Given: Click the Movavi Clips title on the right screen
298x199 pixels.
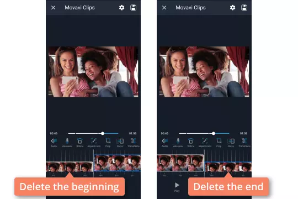Looking at the screenshot, I should point(190,8).
